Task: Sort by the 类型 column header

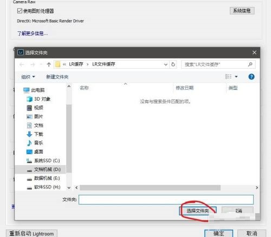Action: (x=233, y=88)
